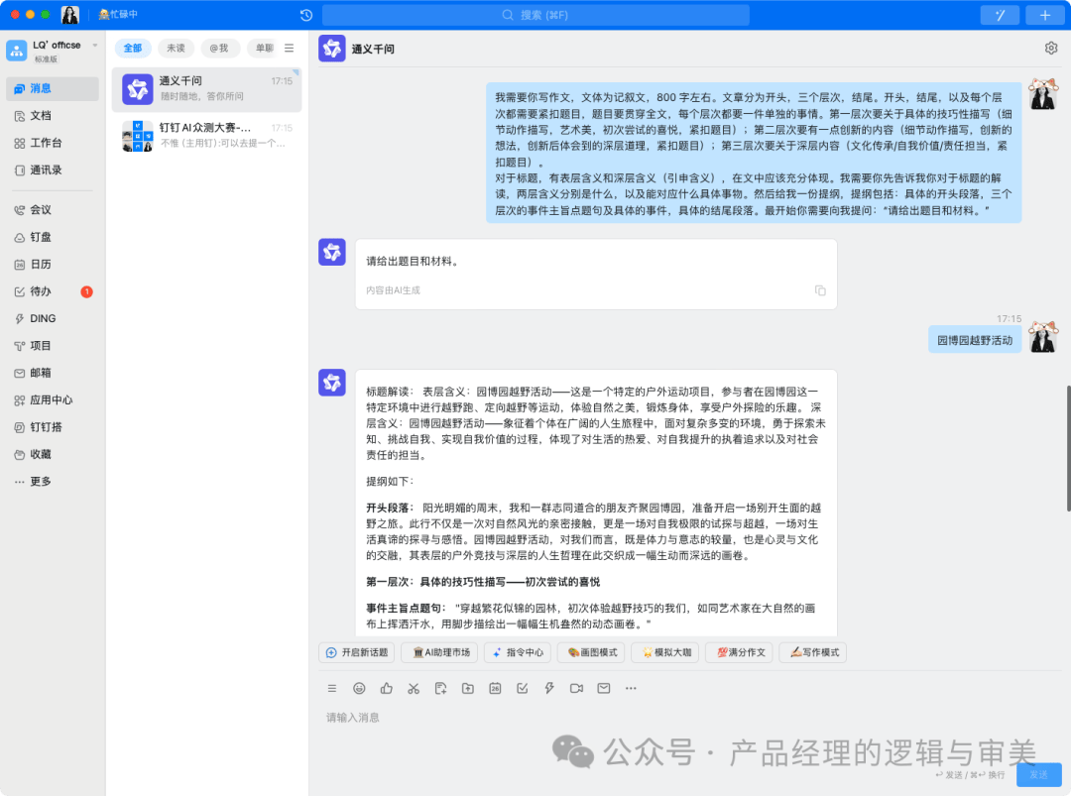Open more options ellipsis in message toolbar
Screen dimensions: 1071x796
point(631,688)
